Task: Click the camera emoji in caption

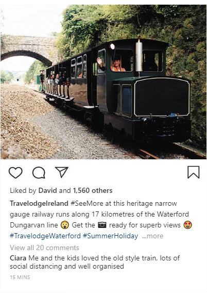Action: [x=102, y=225]
